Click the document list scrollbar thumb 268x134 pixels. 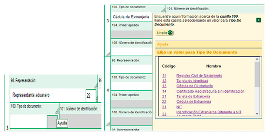coord(257,74)
